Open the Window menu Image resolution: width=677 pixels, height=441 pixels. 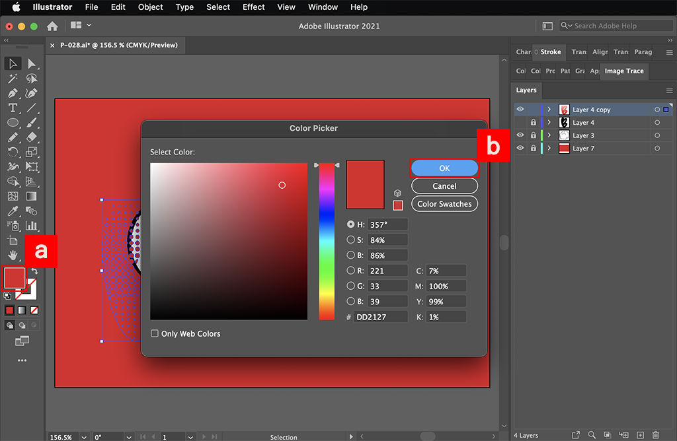click(x=323, y=7)
